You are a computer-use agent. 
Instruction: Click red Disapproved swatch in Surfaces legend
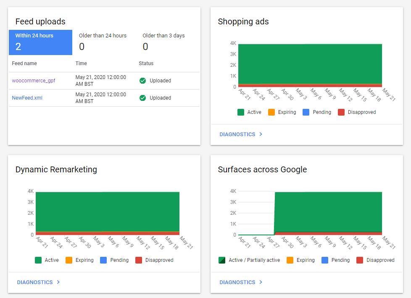pos(360,260)
